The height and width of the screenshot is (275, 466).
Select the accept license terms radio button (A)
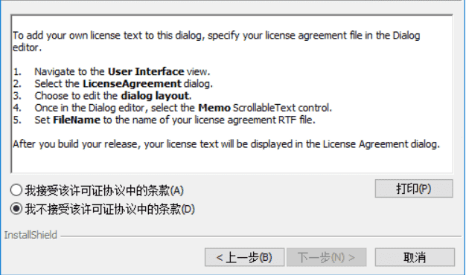point(16,190)
